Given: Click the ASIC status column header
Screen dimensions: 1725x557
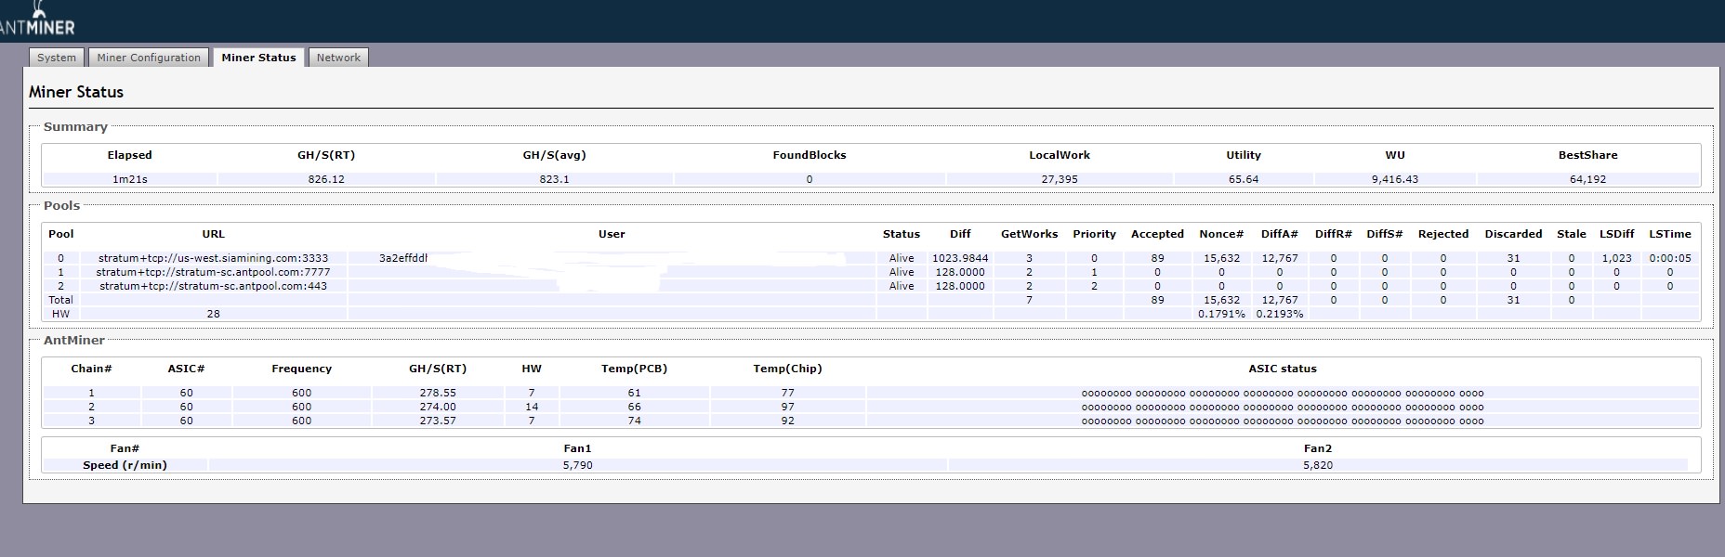Looking at the screenshot, I should 1283,369.
